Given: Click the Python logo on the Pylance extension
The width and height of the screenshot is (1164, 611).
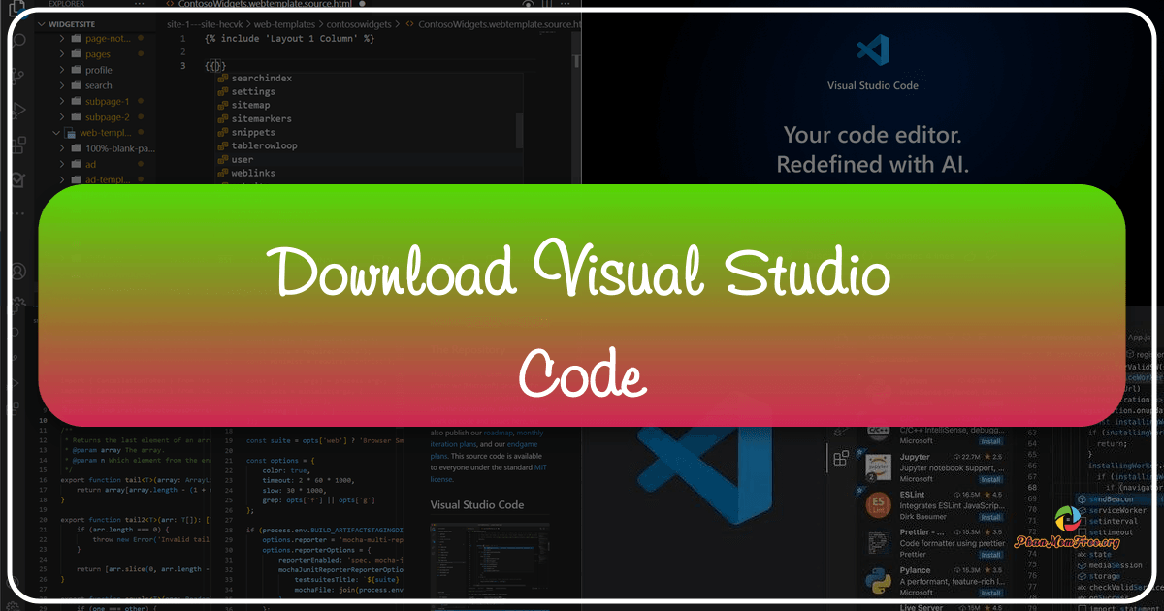Looking at the screenshot, I should pyautogui.click(x=878, y=579).
